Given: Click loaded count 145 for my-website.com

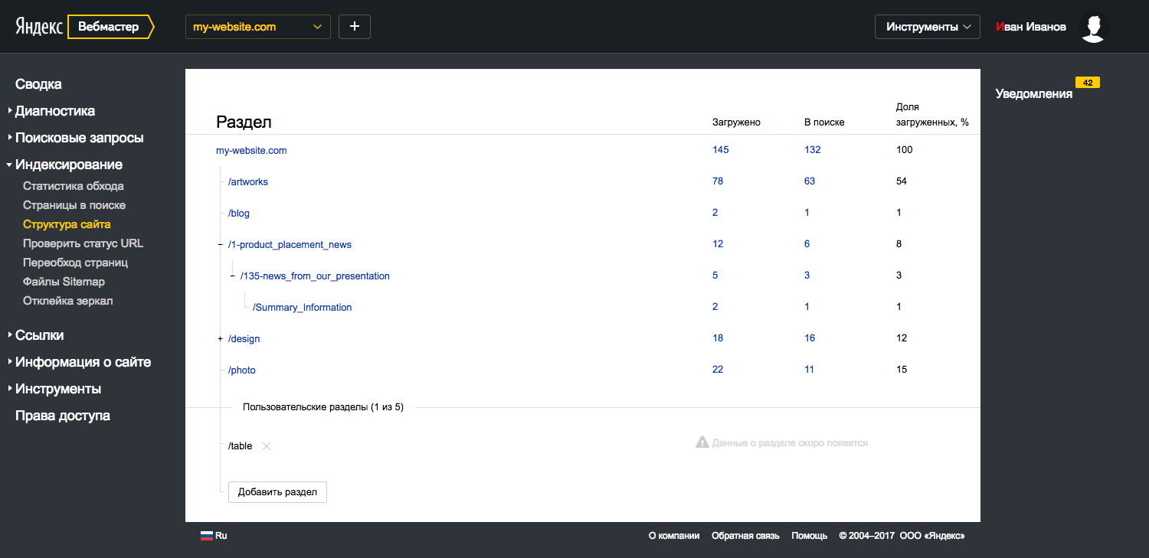Looking at the screenshot, I should (721, 150).
